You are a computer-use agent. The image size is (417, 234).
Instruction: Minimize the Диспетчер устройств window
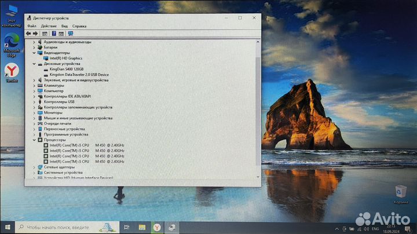[226, 18]
